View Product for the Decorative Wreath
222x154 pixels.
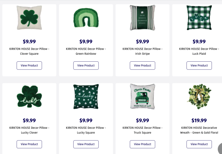pyautogui.click(x=199, y=144)
